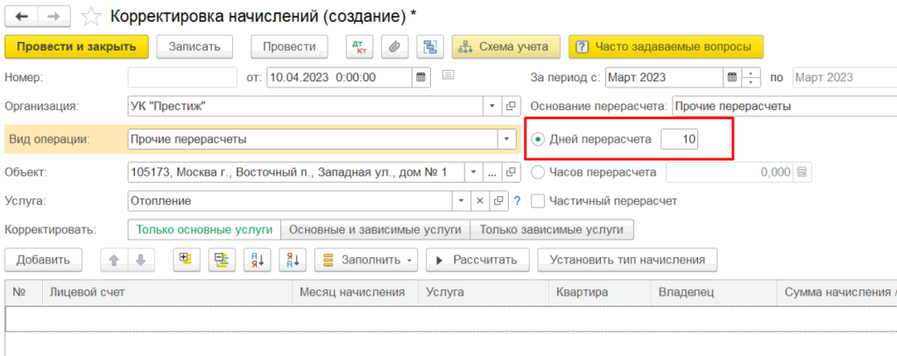Image resolution: width=897 pixels, height=356 pixels.
Task: Click the Квартира column header
Action: [x=599, y=292]
